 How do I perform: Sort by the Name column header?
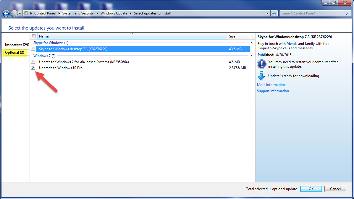coord(132,36)
